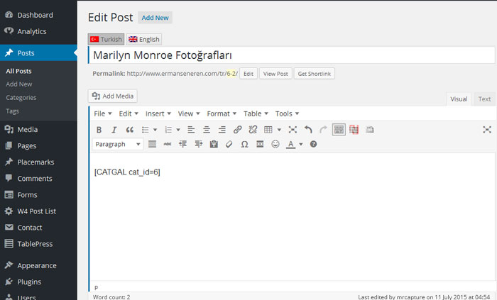Image resolution: width=497 pixels, height=300 pixels.
Task: Open the Insert menu in the editor
Action: point(158,113)
